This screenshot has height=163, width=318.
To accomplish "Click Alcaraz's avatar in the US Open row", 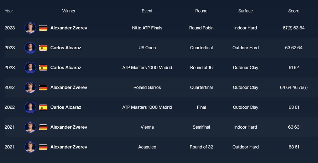I will point(30,48).
